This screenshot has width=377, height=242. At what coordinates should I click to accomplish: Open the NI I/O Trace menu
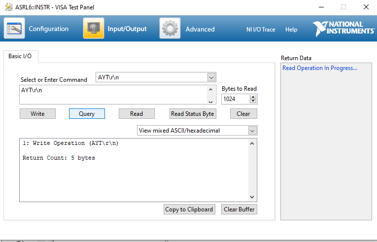coord(261,29)
